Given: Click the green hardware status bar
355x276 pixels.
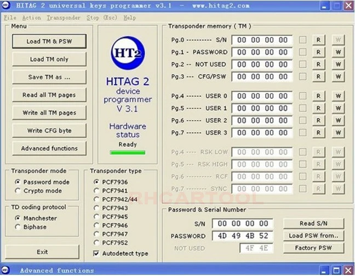Looking at the screenshot, I should pos(128,152).
